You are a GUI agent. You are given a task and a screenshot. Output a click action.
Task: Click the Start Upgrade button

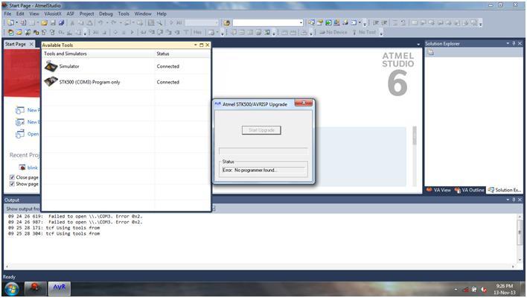point(261,130)
